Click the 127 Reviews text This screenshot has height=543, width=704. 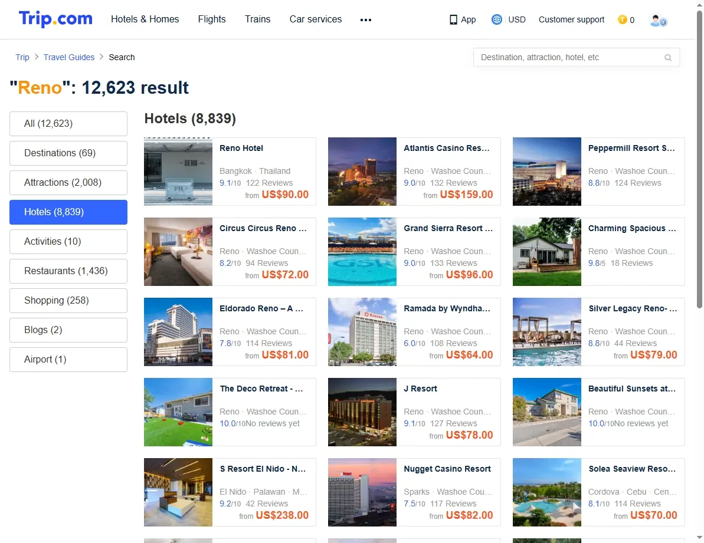pos(453,424)
